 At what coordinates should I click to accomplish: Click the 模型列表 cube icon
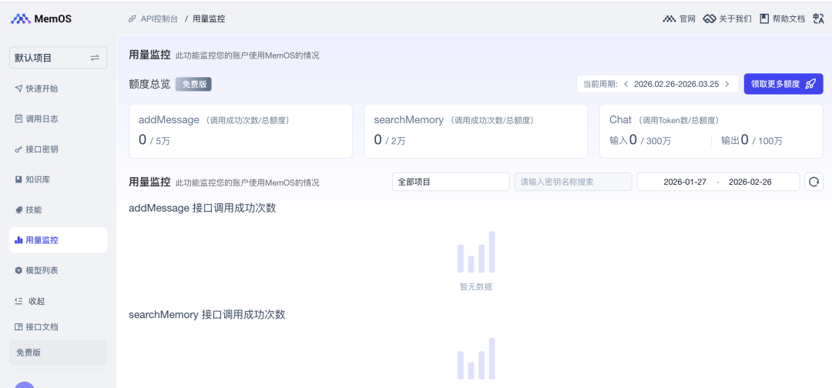point(18,270)
